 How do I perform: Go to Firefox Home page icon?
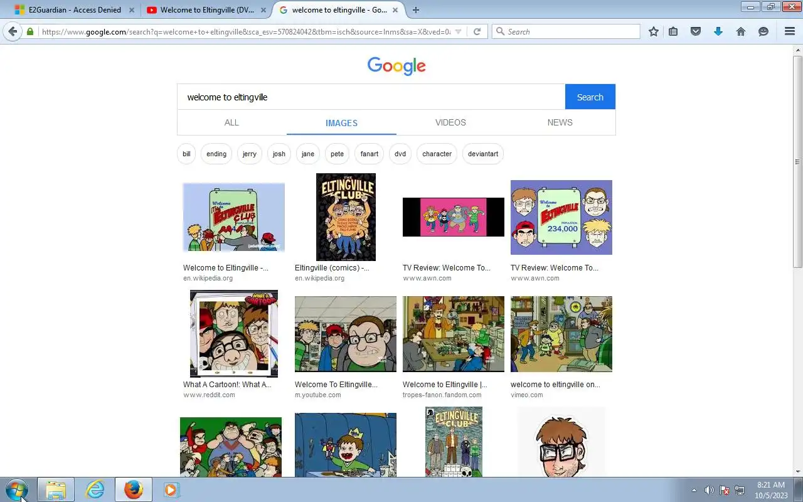(741, 31)
